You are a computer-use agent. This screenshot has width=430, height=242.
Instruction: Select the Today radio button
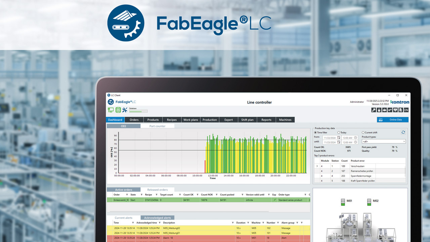[339, 132]
